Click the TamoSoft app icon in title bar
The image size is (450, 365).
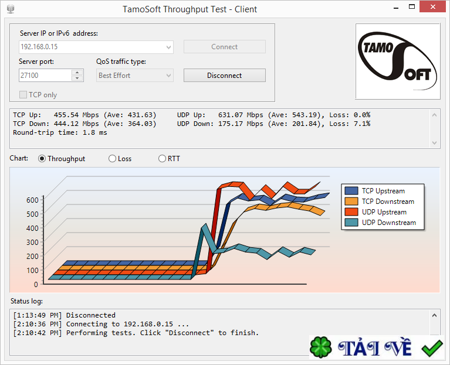[11, 9]
